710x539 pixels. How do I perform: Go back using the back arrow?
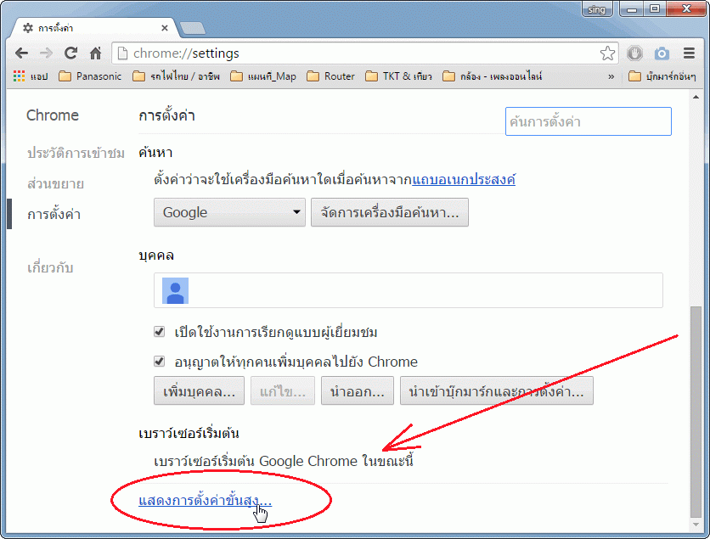tap(22, 53)
